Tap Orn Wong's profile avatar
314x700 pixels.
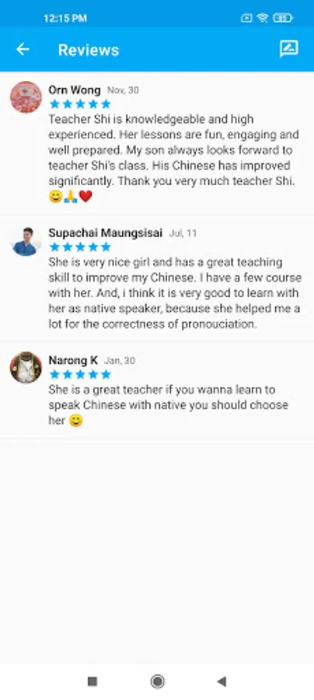click(26, 97)
